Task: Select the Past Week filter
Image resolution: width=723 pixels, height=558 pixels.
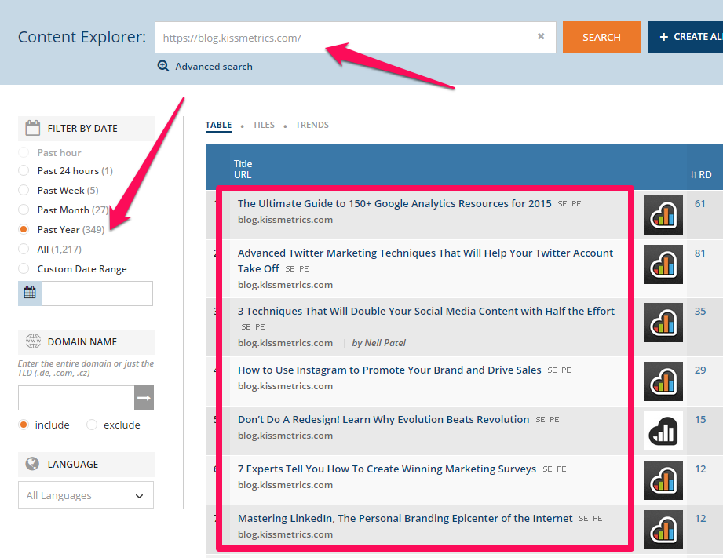Action: (24, 190)
